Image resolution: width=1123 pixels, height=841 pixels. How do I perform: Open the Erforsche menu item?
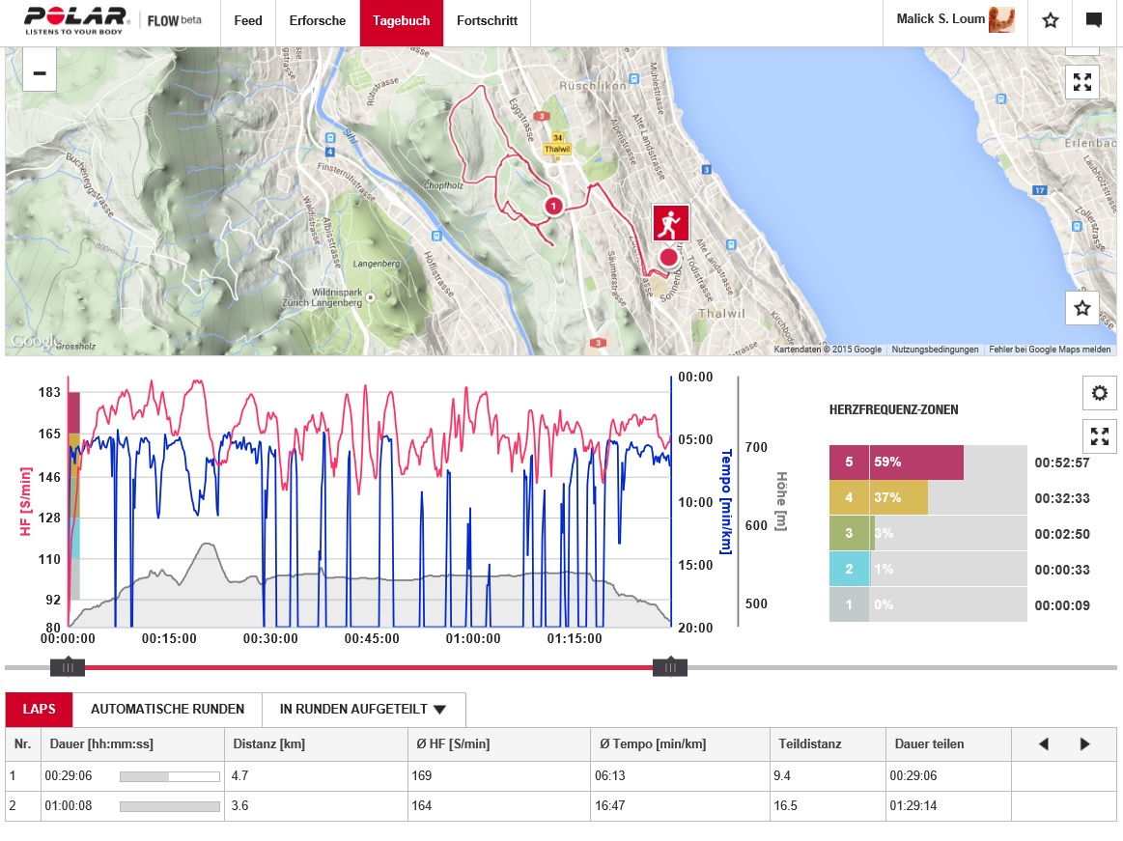pos(317,21)
